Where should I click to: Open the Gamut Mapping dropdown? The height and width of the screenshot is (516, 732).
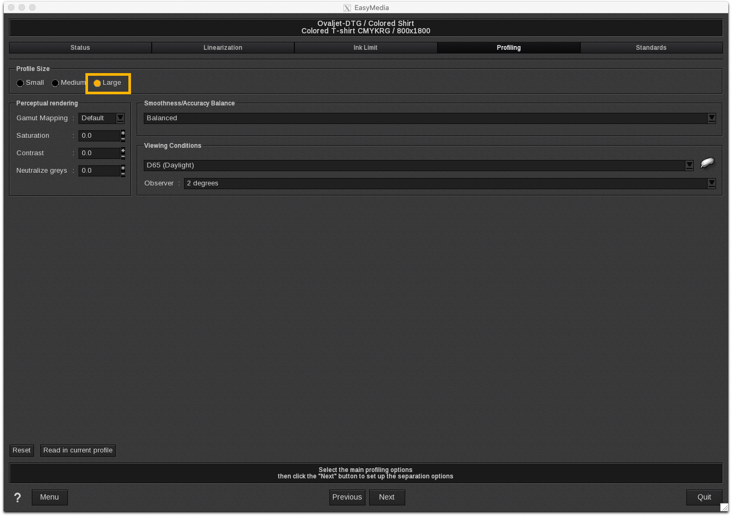(120, 118)
